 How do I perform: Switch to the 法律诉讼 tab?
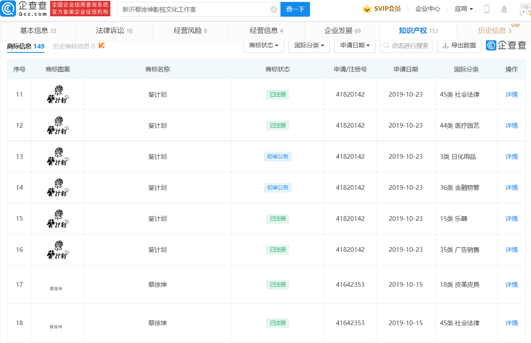[114, 31]
